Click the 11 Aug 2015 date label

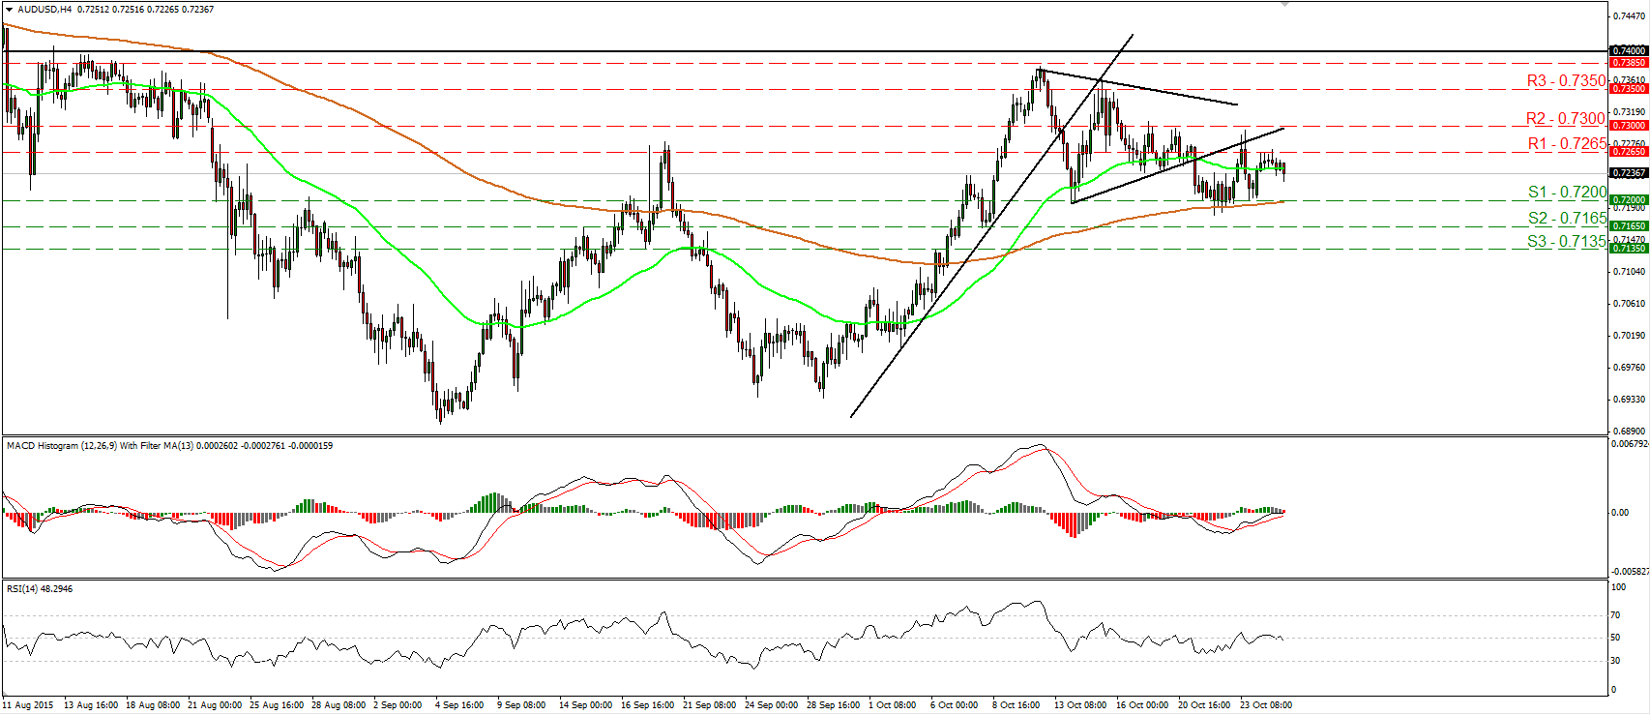[x=28, y=705]
